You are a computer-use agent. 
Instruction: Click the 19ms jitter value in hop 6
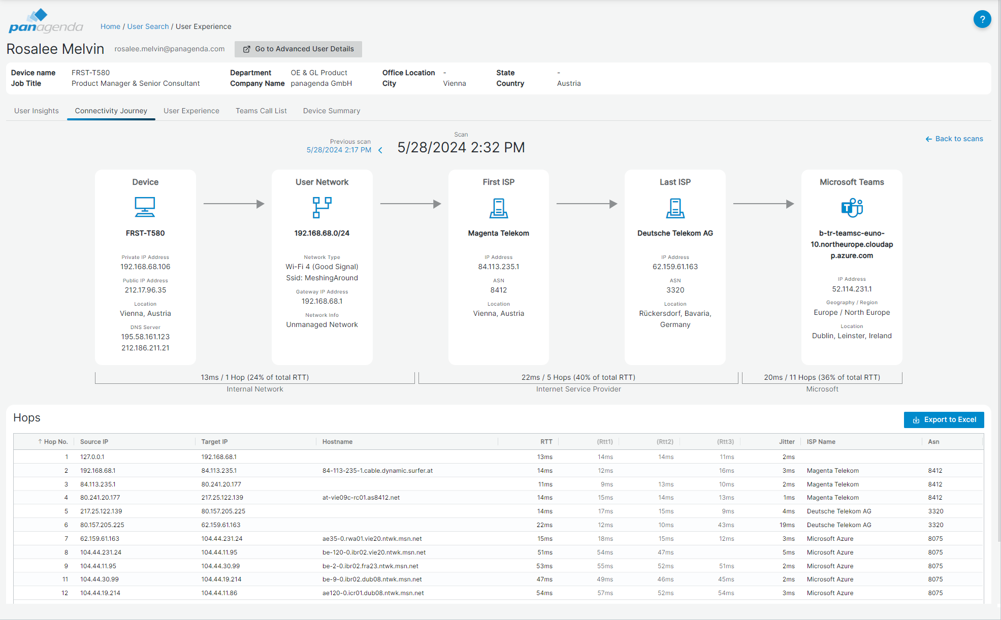(787, 525)
